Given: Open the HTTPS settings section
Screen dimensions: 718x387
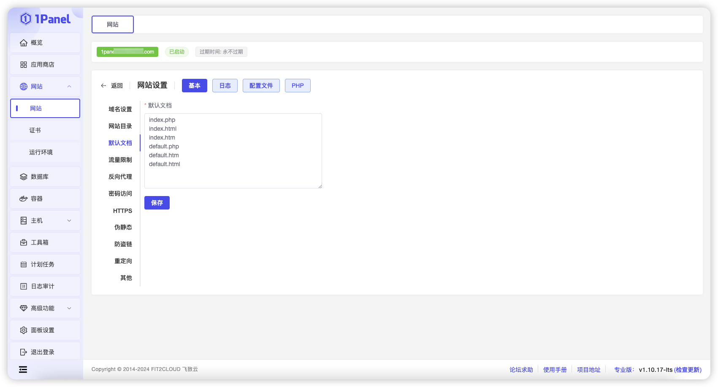Looking at the screenshot, I should point(122,211).
